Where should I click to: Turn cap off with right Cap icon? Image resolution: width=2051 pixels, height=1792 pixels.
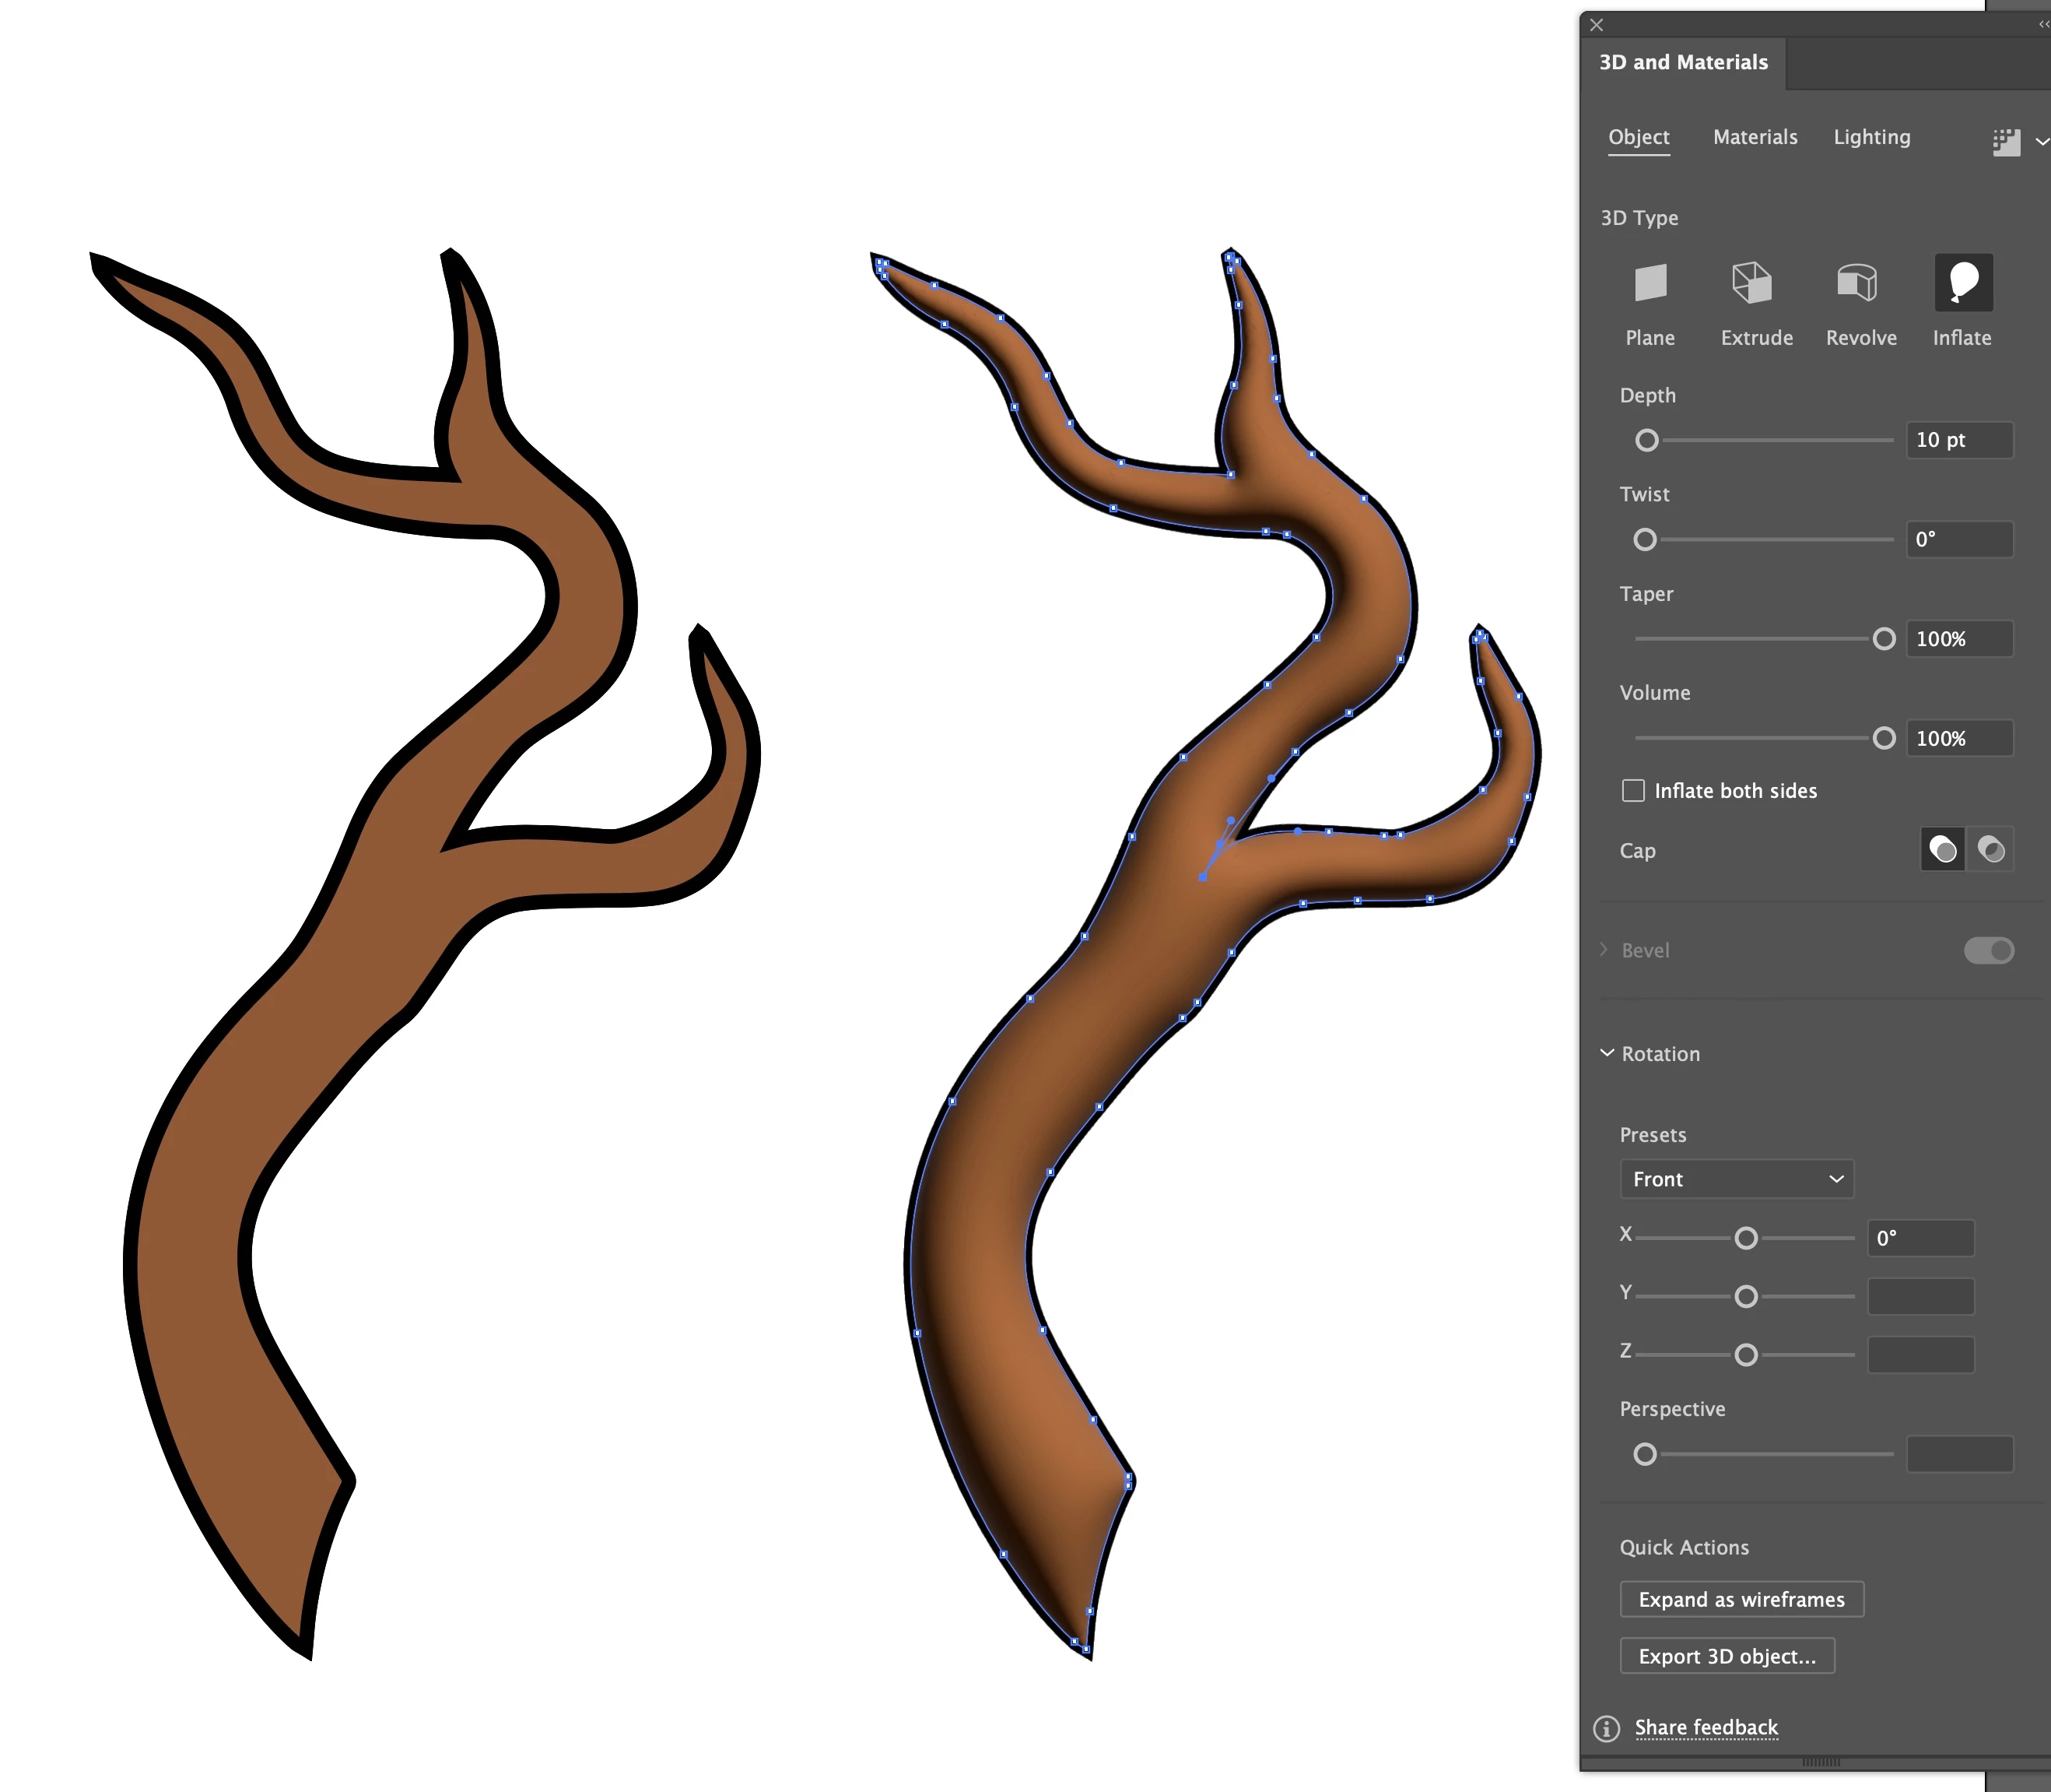coord(1991,850)
